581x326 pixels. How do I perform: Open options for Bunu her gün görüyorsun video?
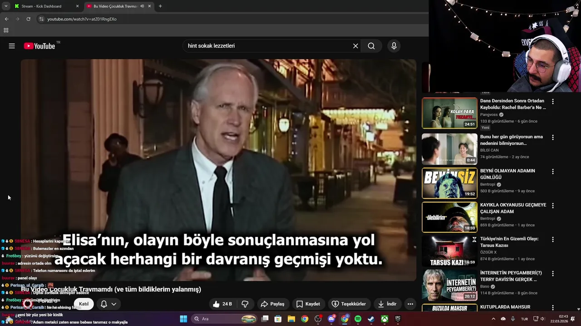pos(553,137)
